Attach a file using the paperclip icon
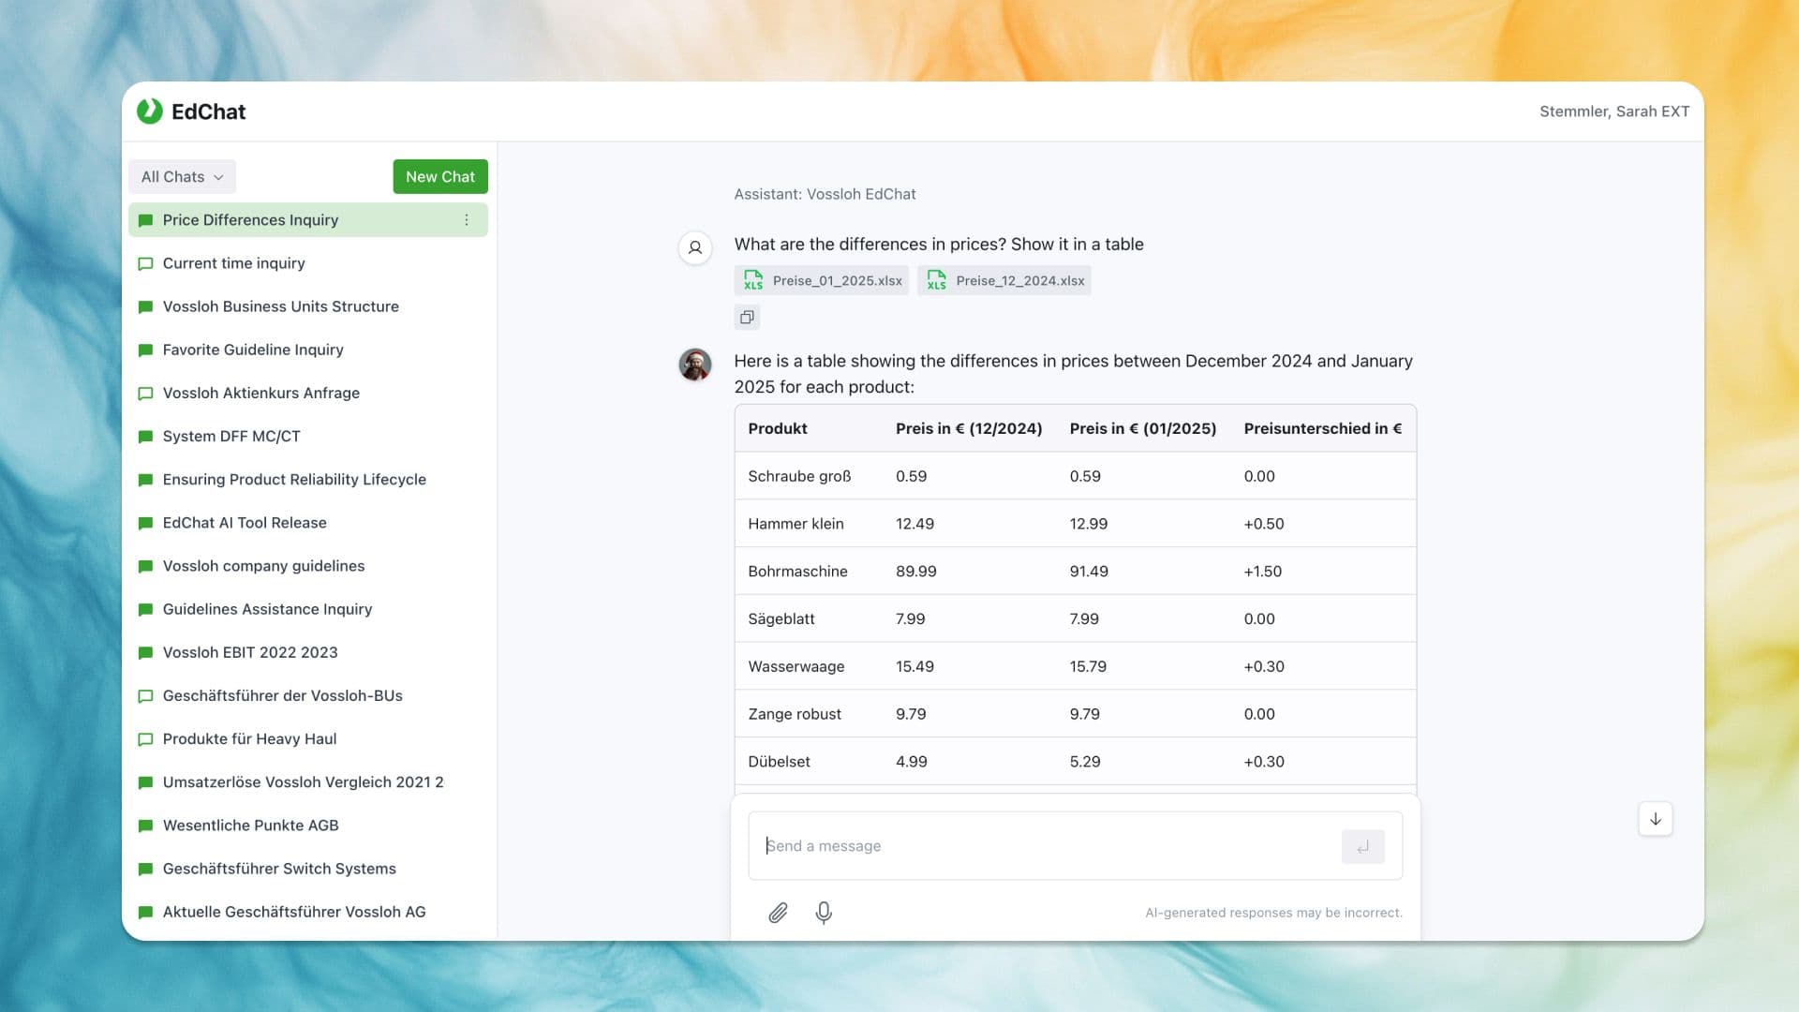The width and height of the screenshot is (1799, 1012). coord(778,912)
